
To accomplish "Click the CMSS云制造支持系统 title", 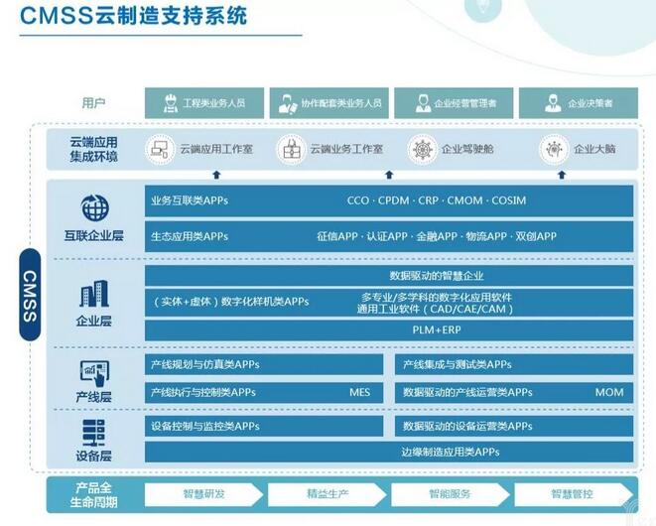I will click(133, 16).
